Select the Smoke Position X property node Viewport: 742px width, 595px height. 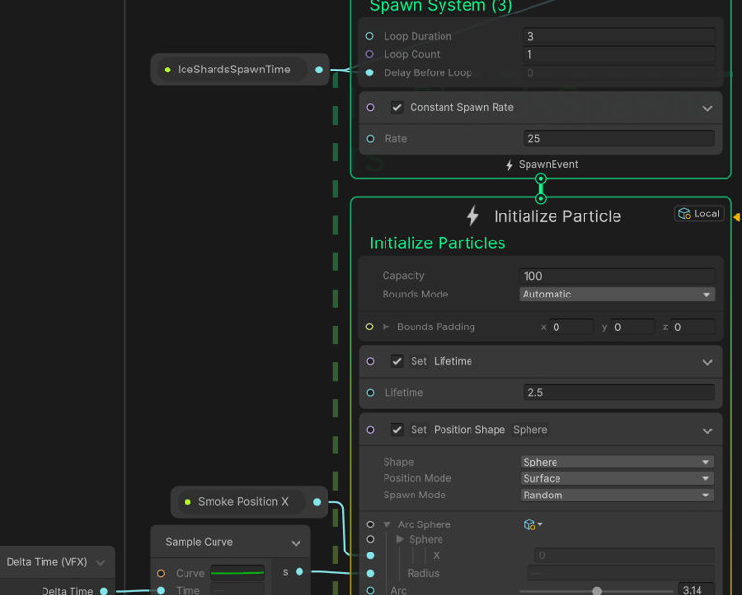(x=249, y=502)
